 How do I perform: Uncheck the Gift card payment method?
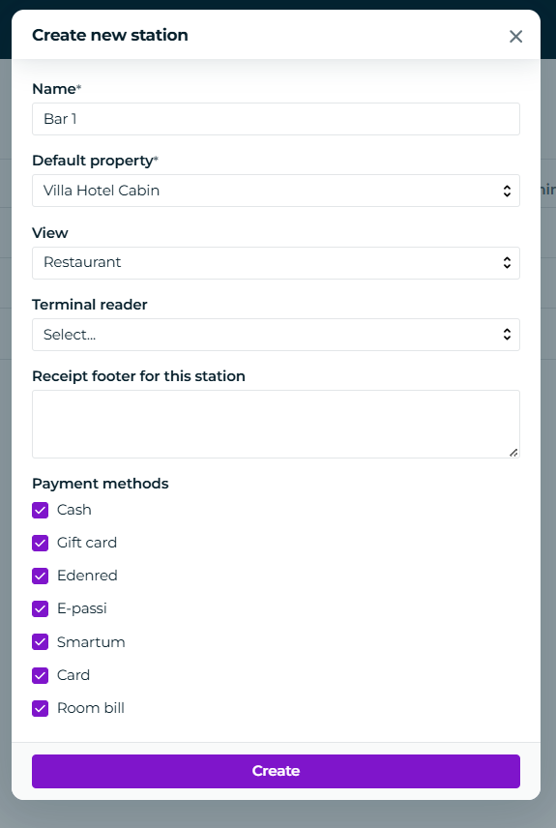pos(41,543)
